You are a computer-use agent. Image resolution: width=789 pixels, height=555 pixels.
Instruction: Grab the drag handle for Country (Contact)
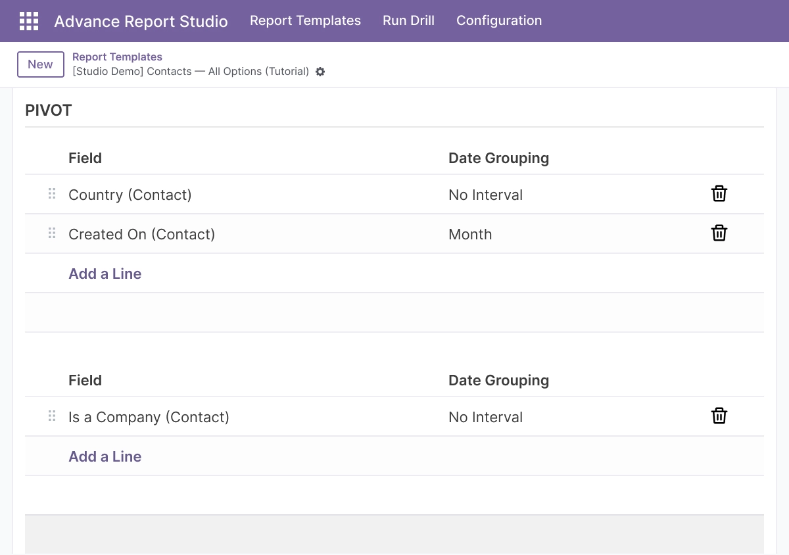[x=52, y=194]
